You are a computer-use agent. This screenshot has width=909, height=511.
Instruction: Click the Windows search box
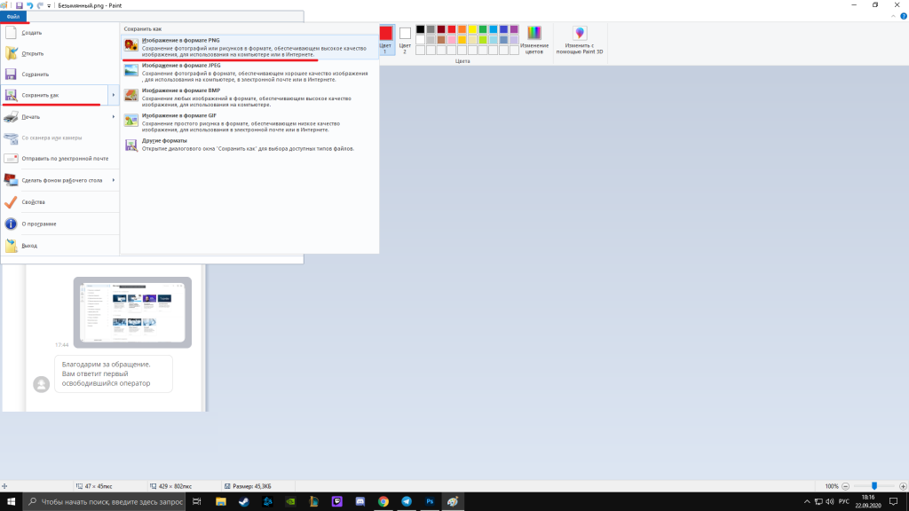105,502
